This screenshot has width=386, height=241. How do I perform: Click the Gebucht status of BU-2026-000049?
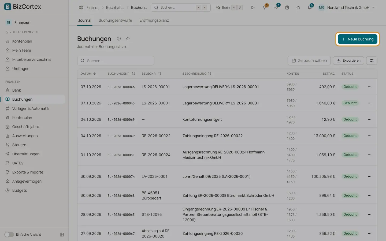pos(350,136)
